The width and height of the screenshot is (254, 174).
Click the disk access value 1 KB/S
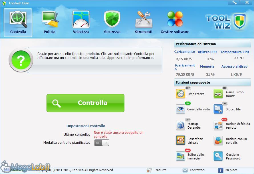[236, 74]
